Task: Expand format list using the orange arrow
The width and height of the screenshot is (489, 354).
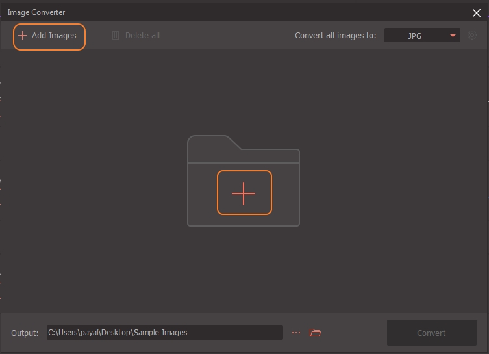Action: 453,36
